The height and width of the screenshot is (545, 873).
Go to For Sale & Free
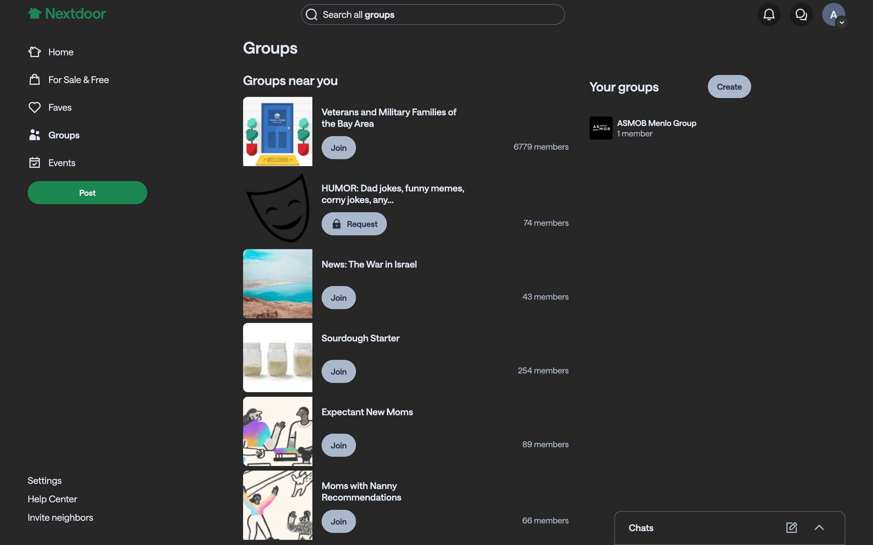coord(78,80)
